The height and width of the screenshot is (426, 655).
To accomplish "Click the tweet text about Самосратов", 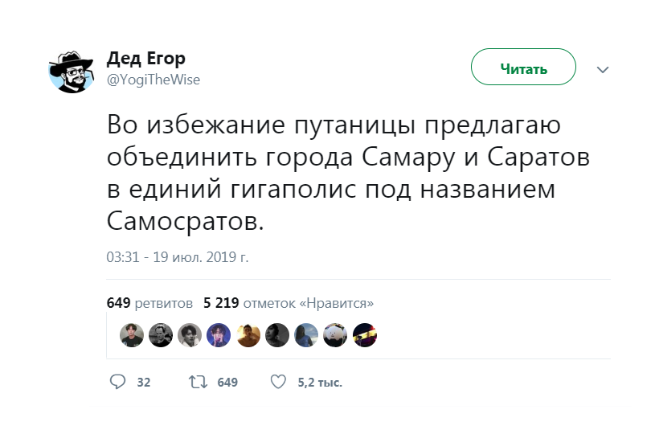I will pyautogui.click(x=348, y=173).
